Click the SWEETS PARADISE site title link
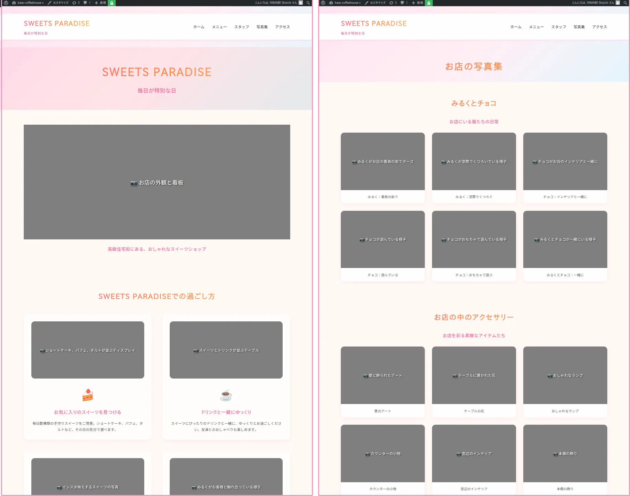Screen dimensions: 630x496 click(x=56, y=23)
